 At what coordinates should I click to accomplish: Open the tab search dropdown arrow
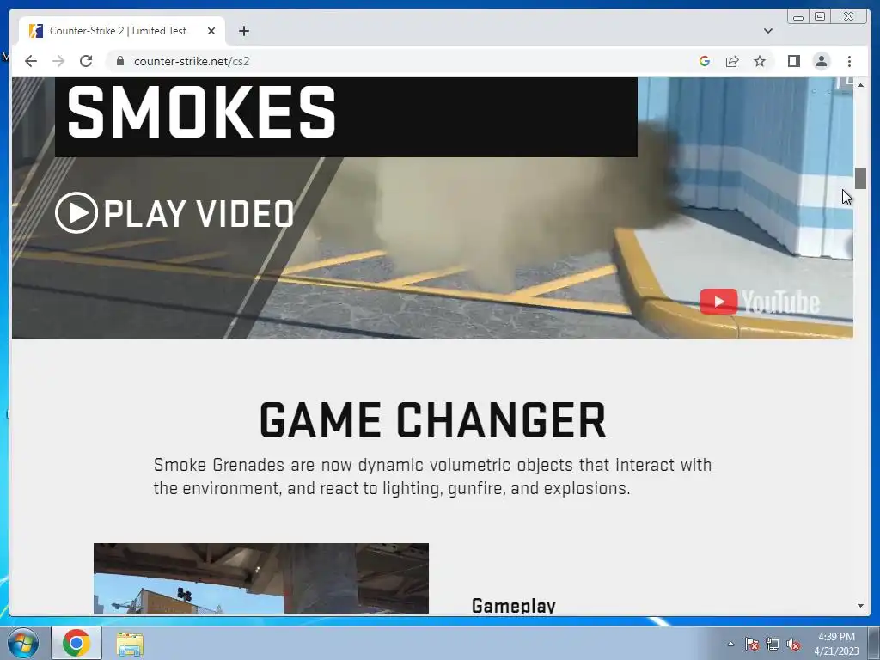[768, 31]
